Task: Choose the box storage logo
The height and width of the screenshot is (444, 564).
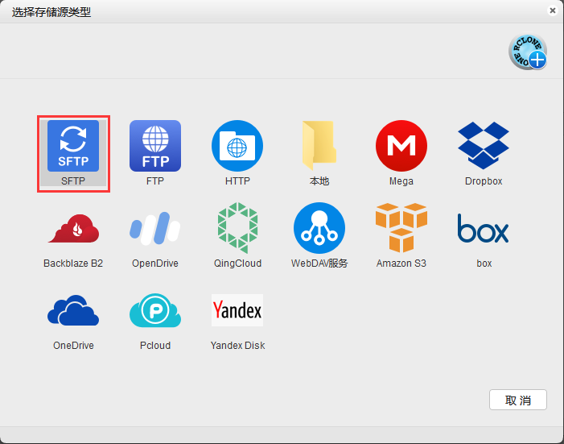Action: 483,228
